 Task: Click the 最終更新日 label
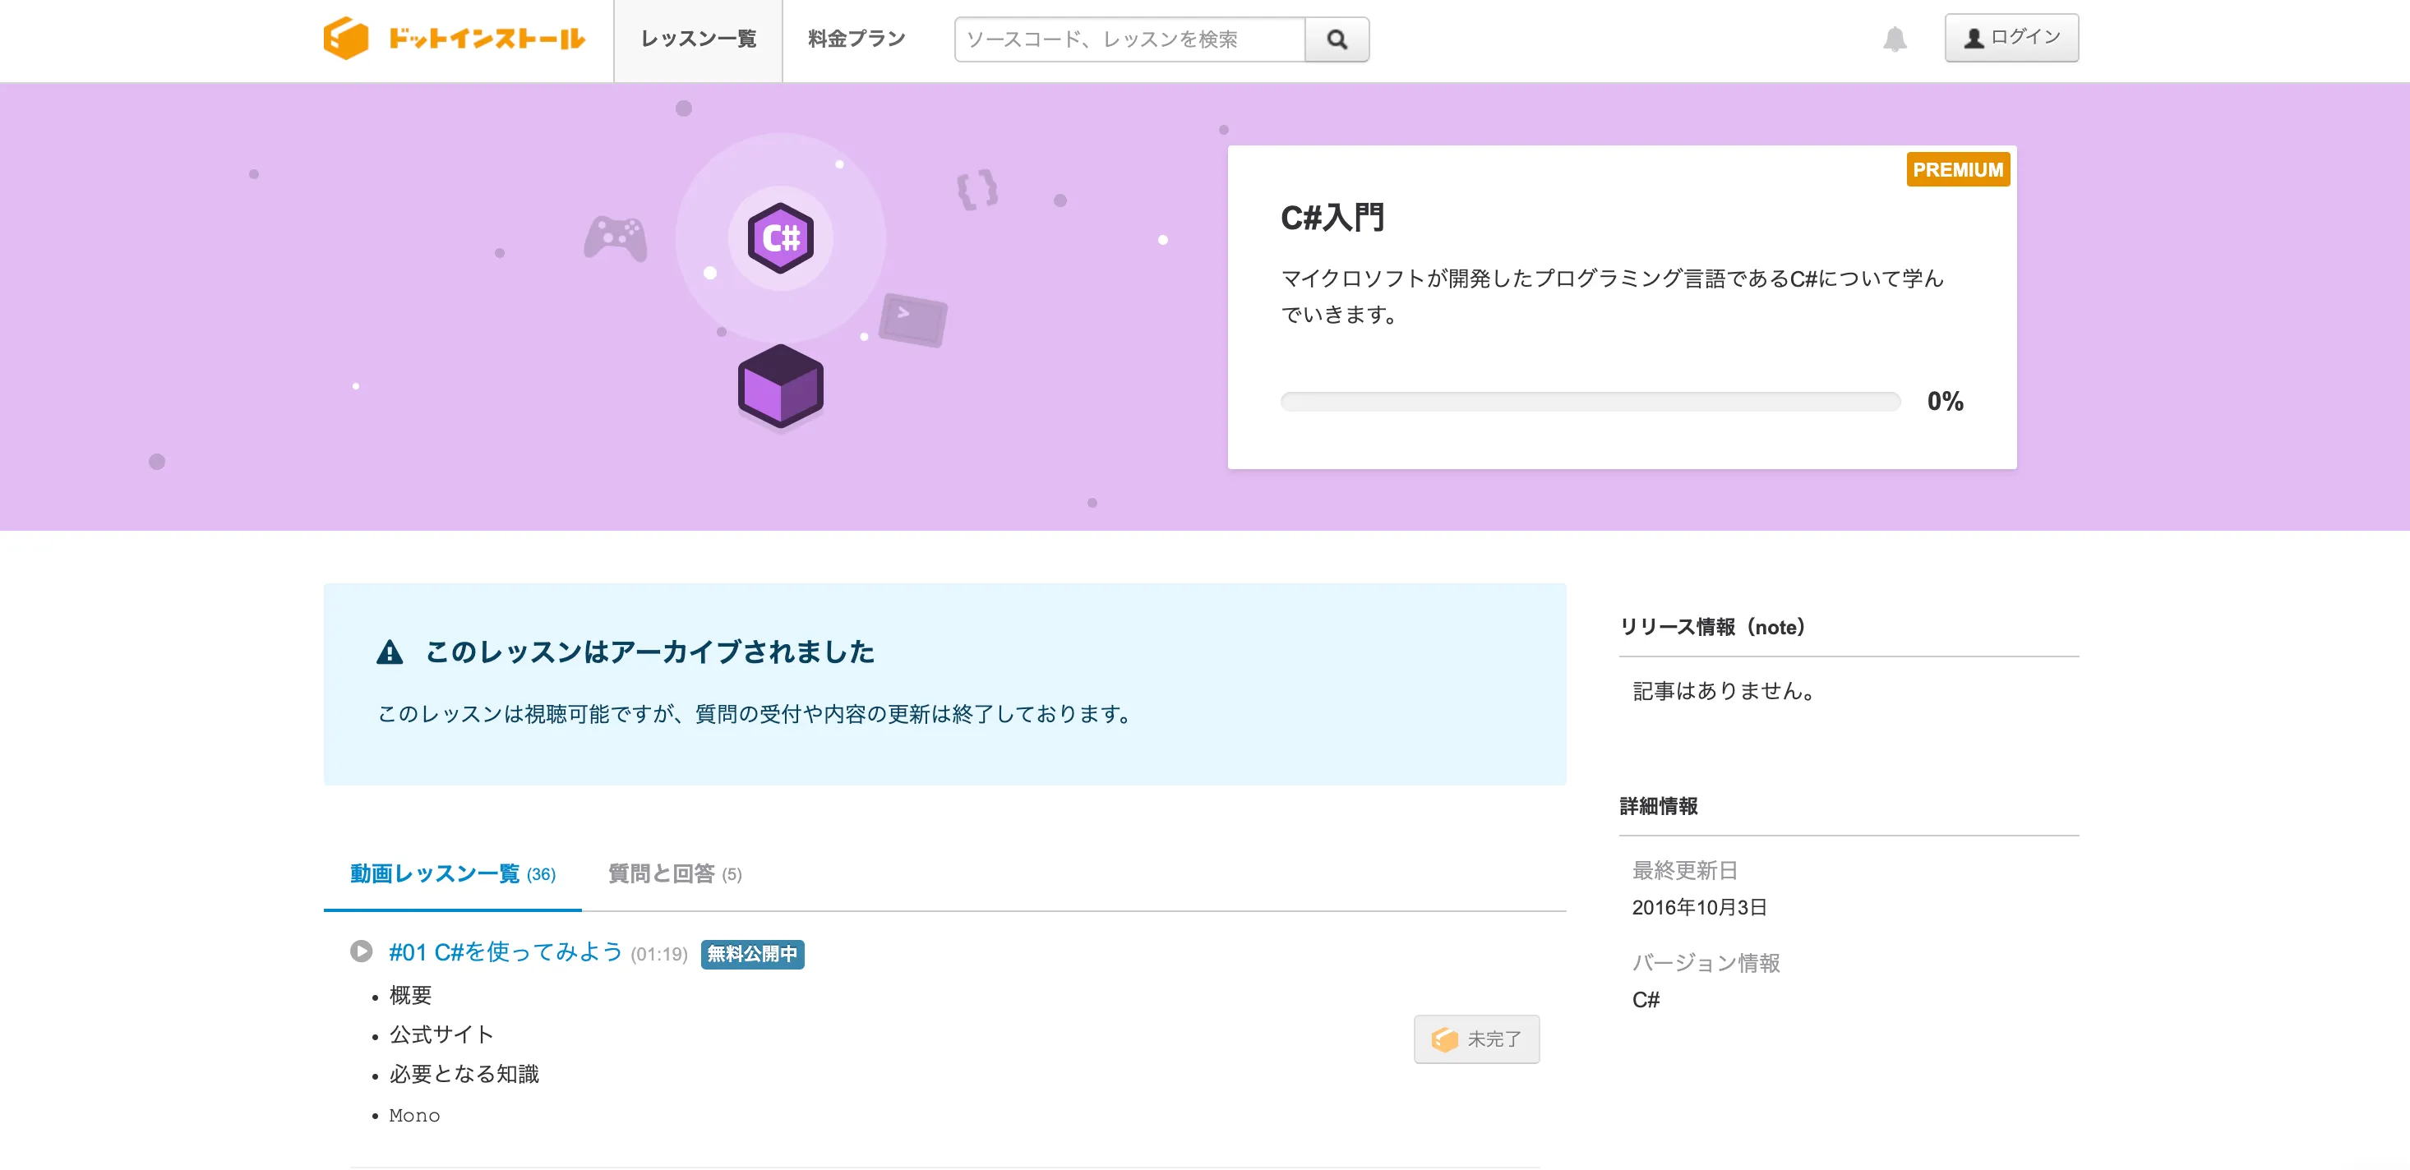point(1684,870)
